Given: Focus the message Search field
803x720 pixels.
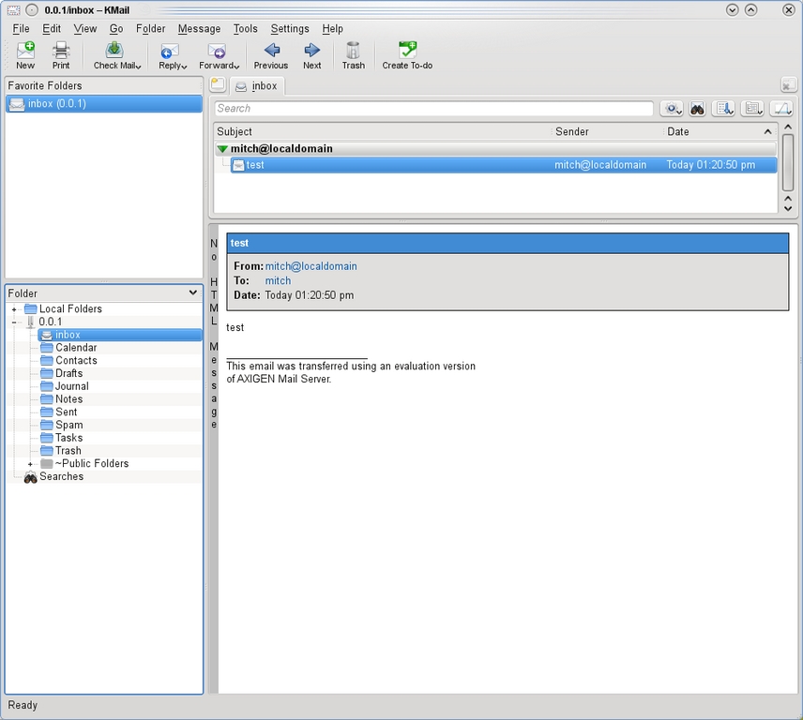Looking at the screenshot, I should (x=434, y=109).
